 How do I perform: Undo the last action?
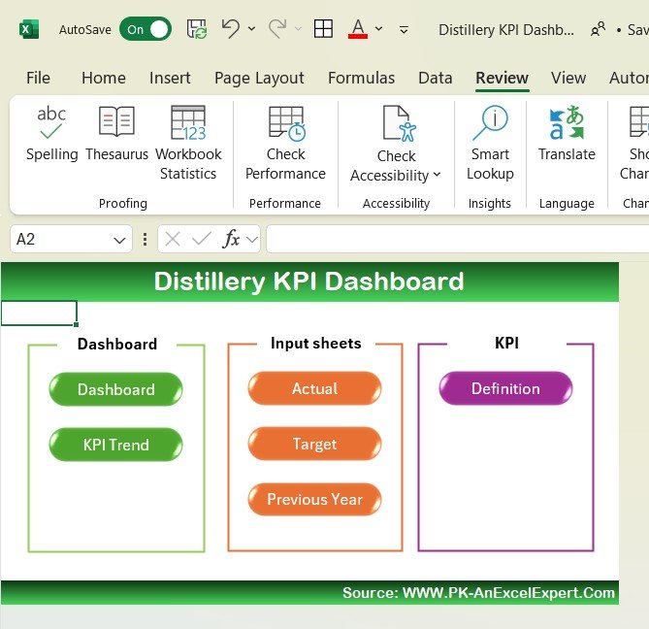point(231,29)
